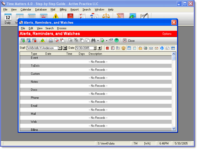Click the list scrollbar up arrow
The width and height of the screenshot is (197, 149).
(174, 54)
